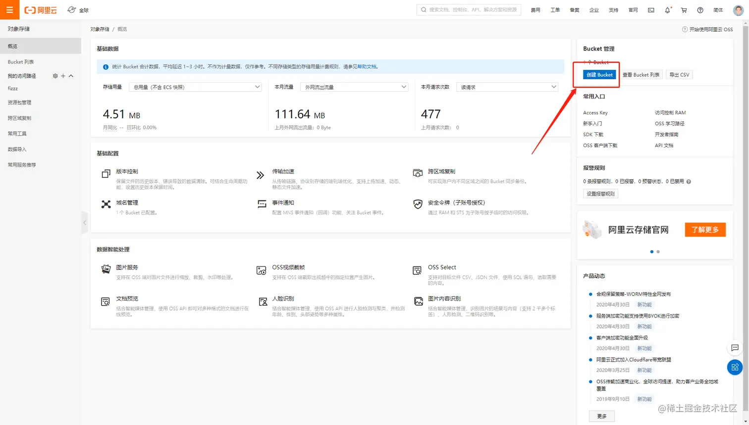Click the OSS Select icon
Viewport: 749px width, 425px height.
[x=417, y=270]
